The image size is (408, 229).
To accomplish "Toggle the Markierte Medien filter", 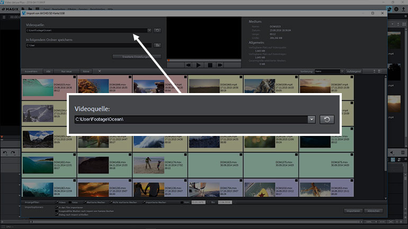I will [85, 202].
